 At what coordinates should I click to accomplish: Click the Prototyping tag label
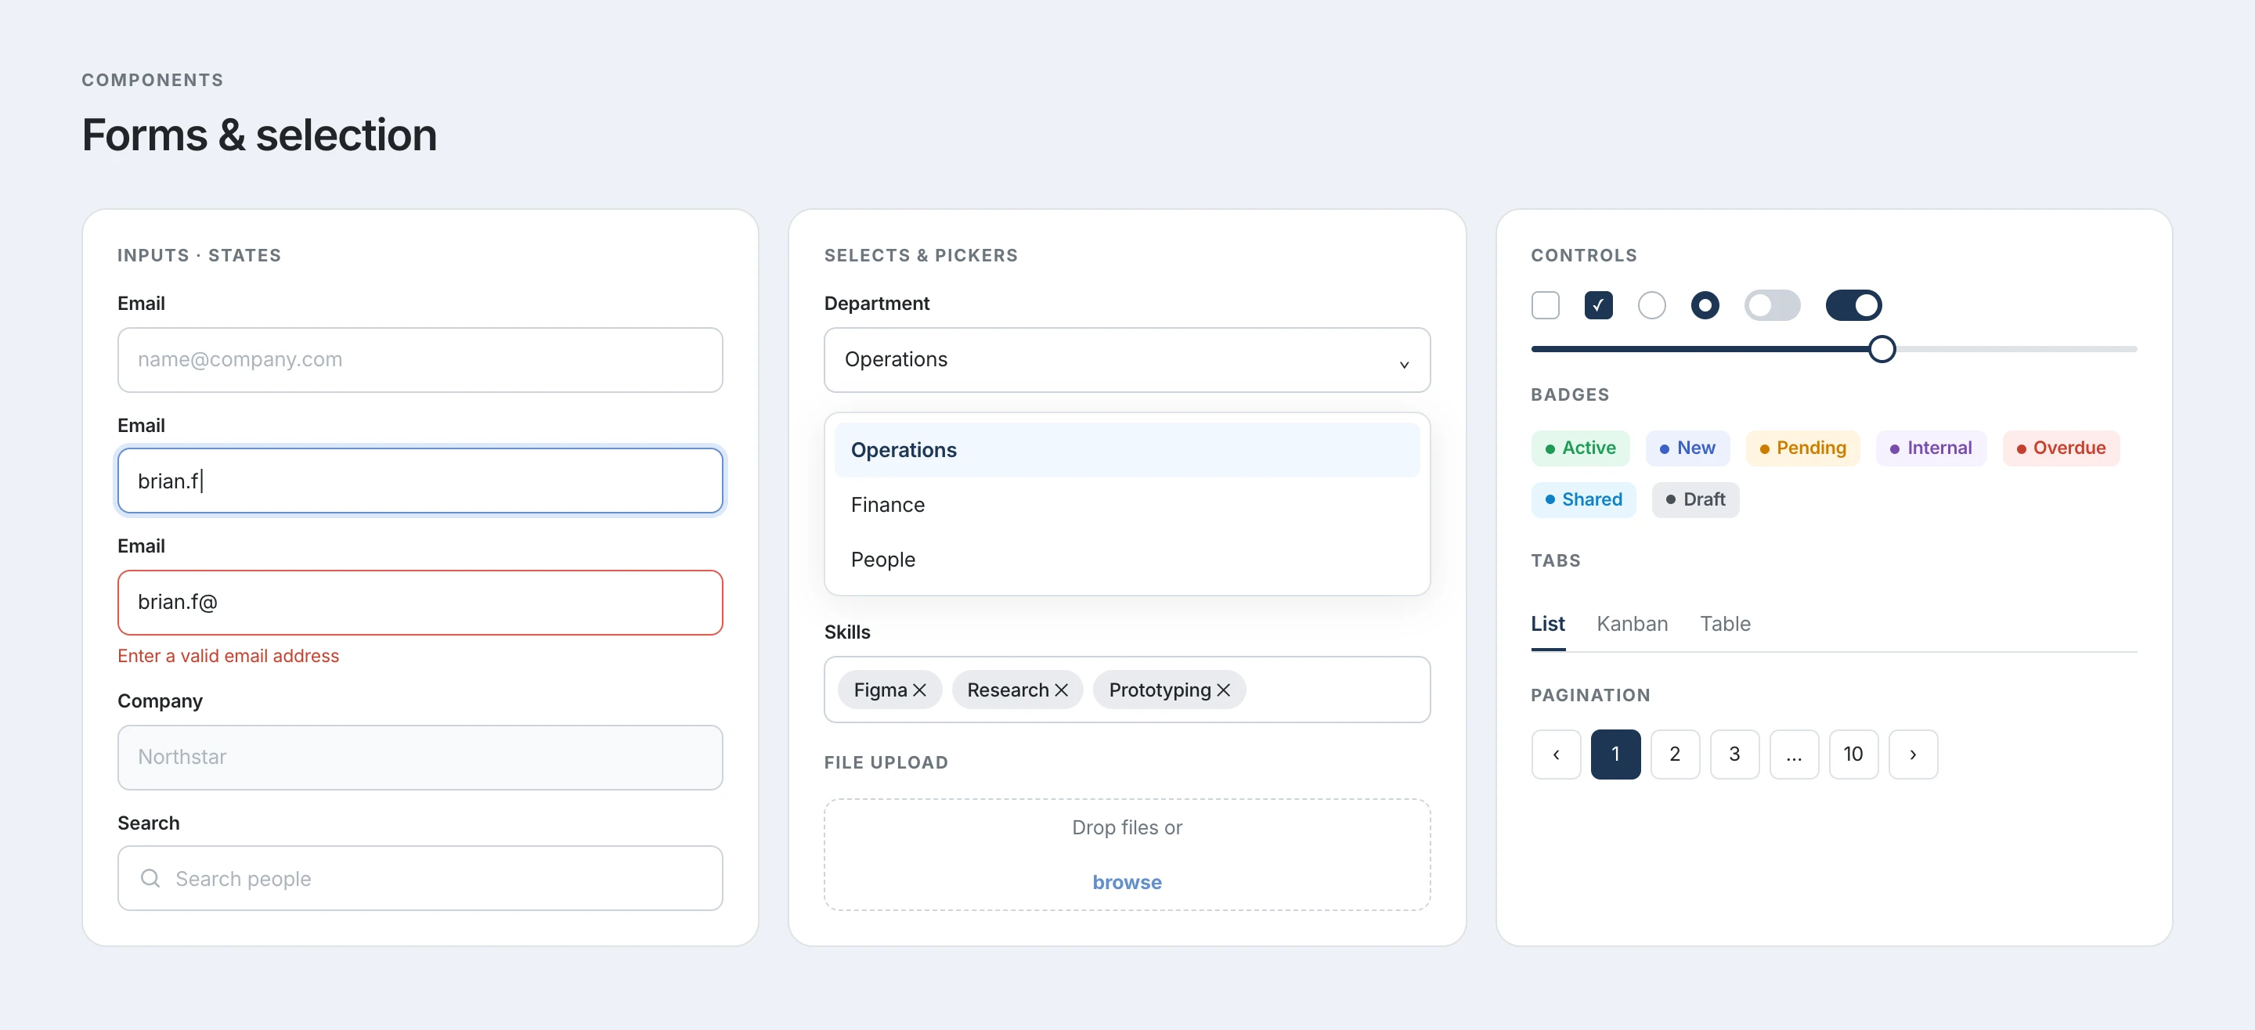[x=1160, y=690]
